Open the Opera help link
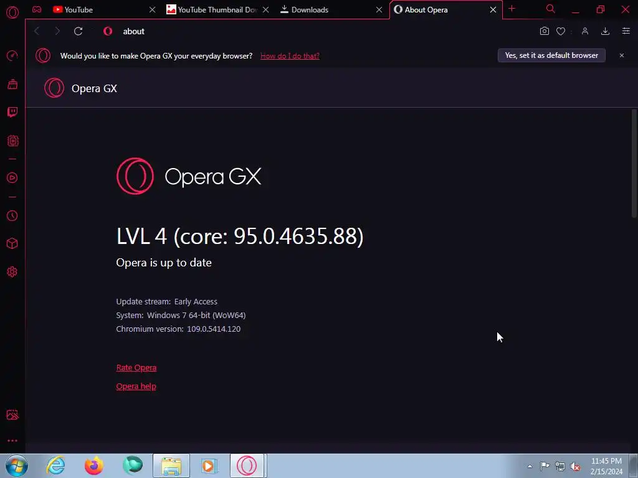 (x=136, y=387)
